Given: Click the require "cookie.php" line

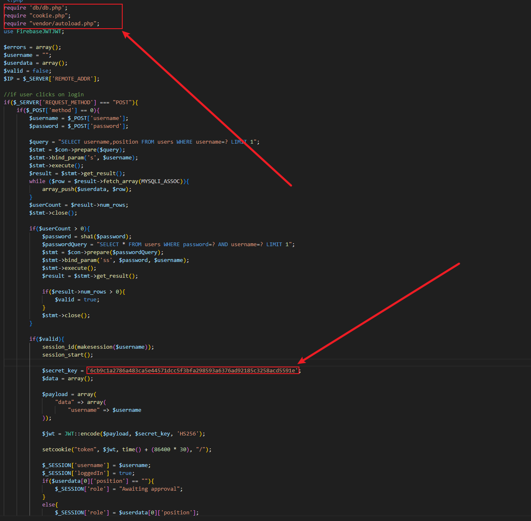Looking at the screenshot, I should (37, 16).
